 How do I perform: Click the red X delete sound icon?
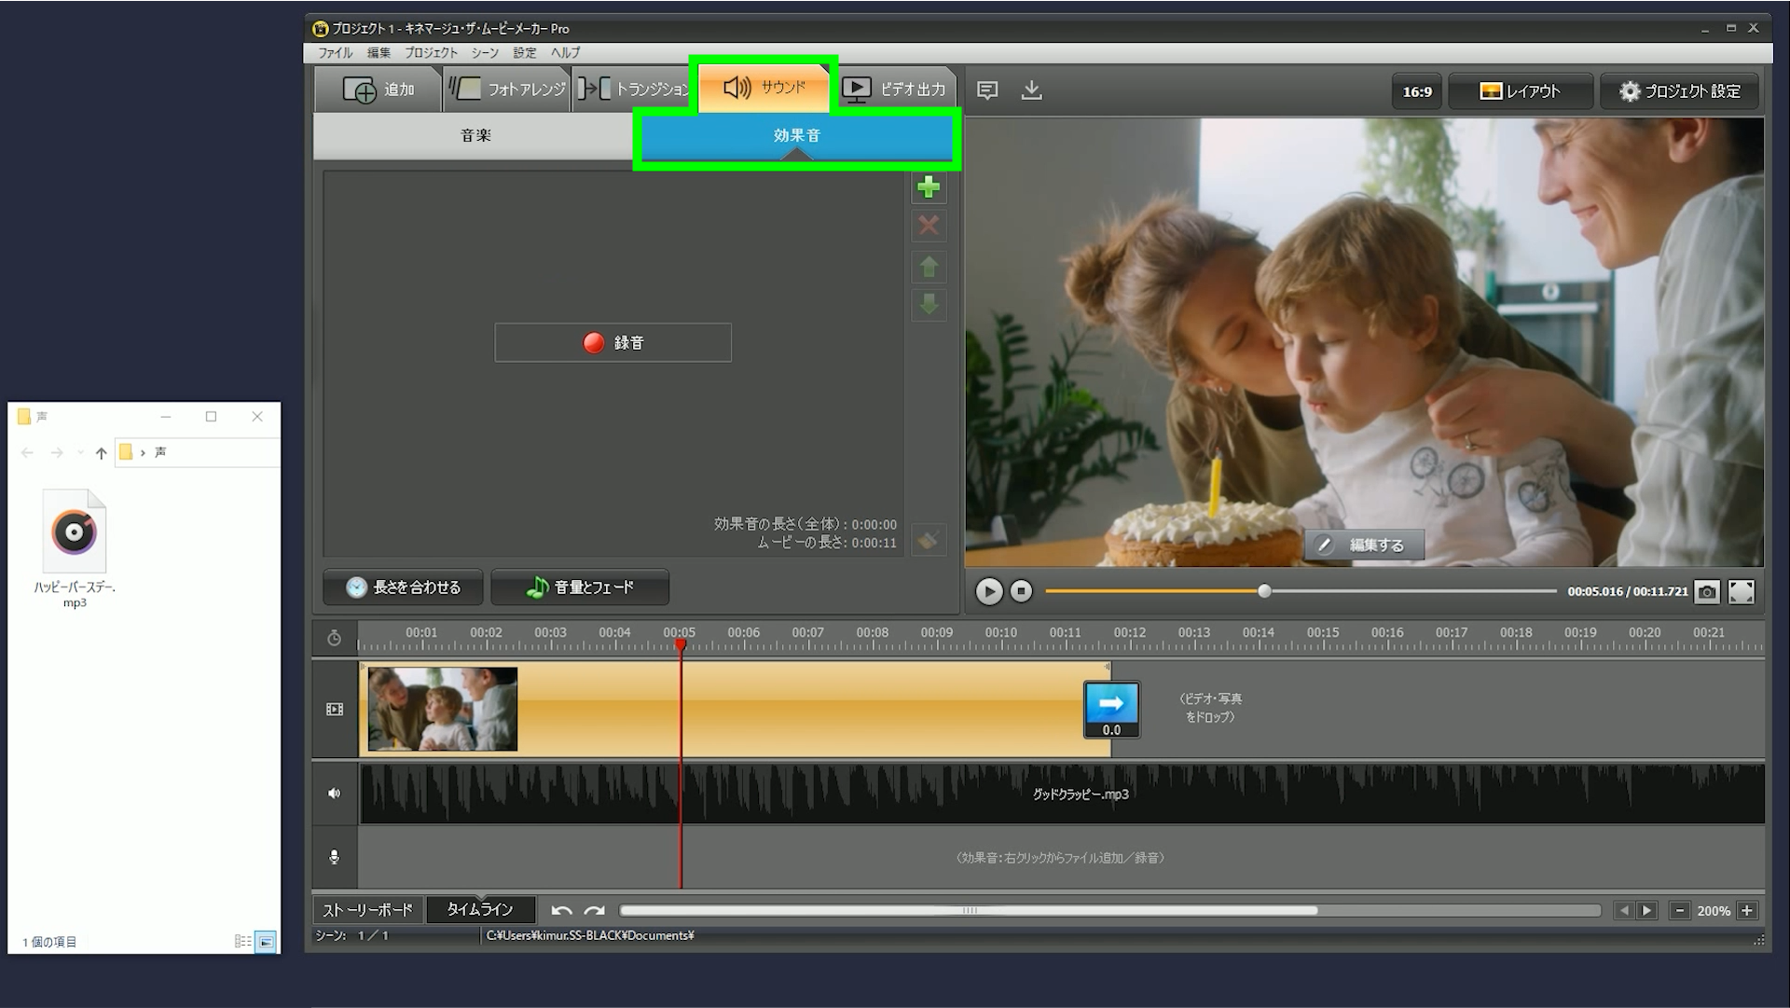tap(928, 226)
